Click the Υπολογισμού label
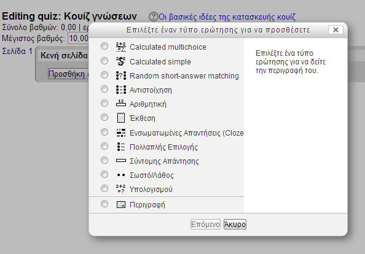This screenshot has height=254, width=365. [x=151, y=189]
